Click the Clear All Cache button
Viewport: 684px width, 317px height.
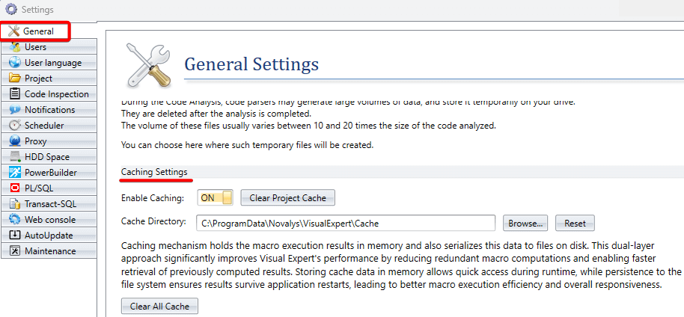pyautogui.click(x=159, y=306)
